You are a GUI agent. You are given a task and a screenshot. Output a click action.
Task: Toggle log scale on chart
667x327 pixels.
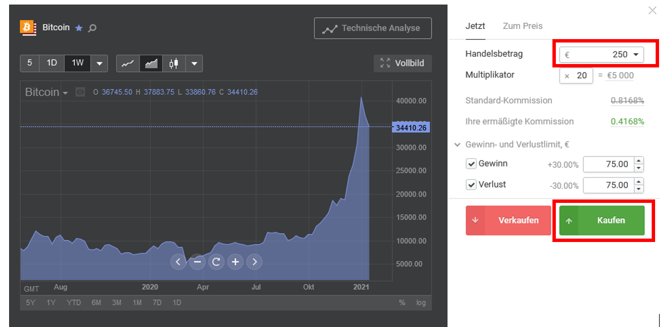click(421, 303)
